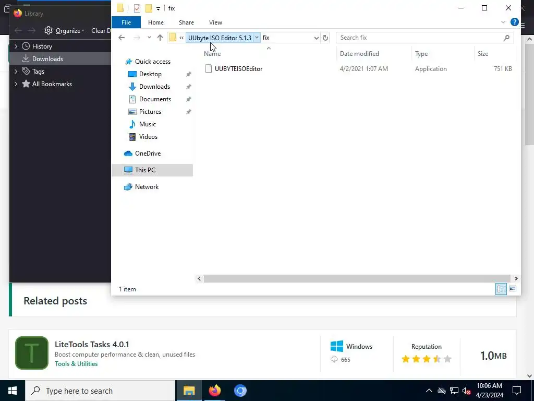Select Quick access in navigation pane
This screenshot has height=401, width=534.
[153, 62]
